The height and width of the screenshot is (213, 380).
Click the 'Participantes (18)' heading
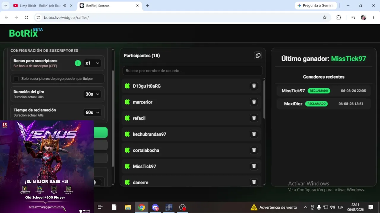(142, 56)
